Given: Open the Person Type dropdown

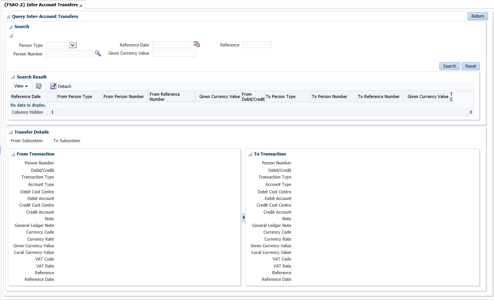Looking at the screenshot, I should pos(73,45).
